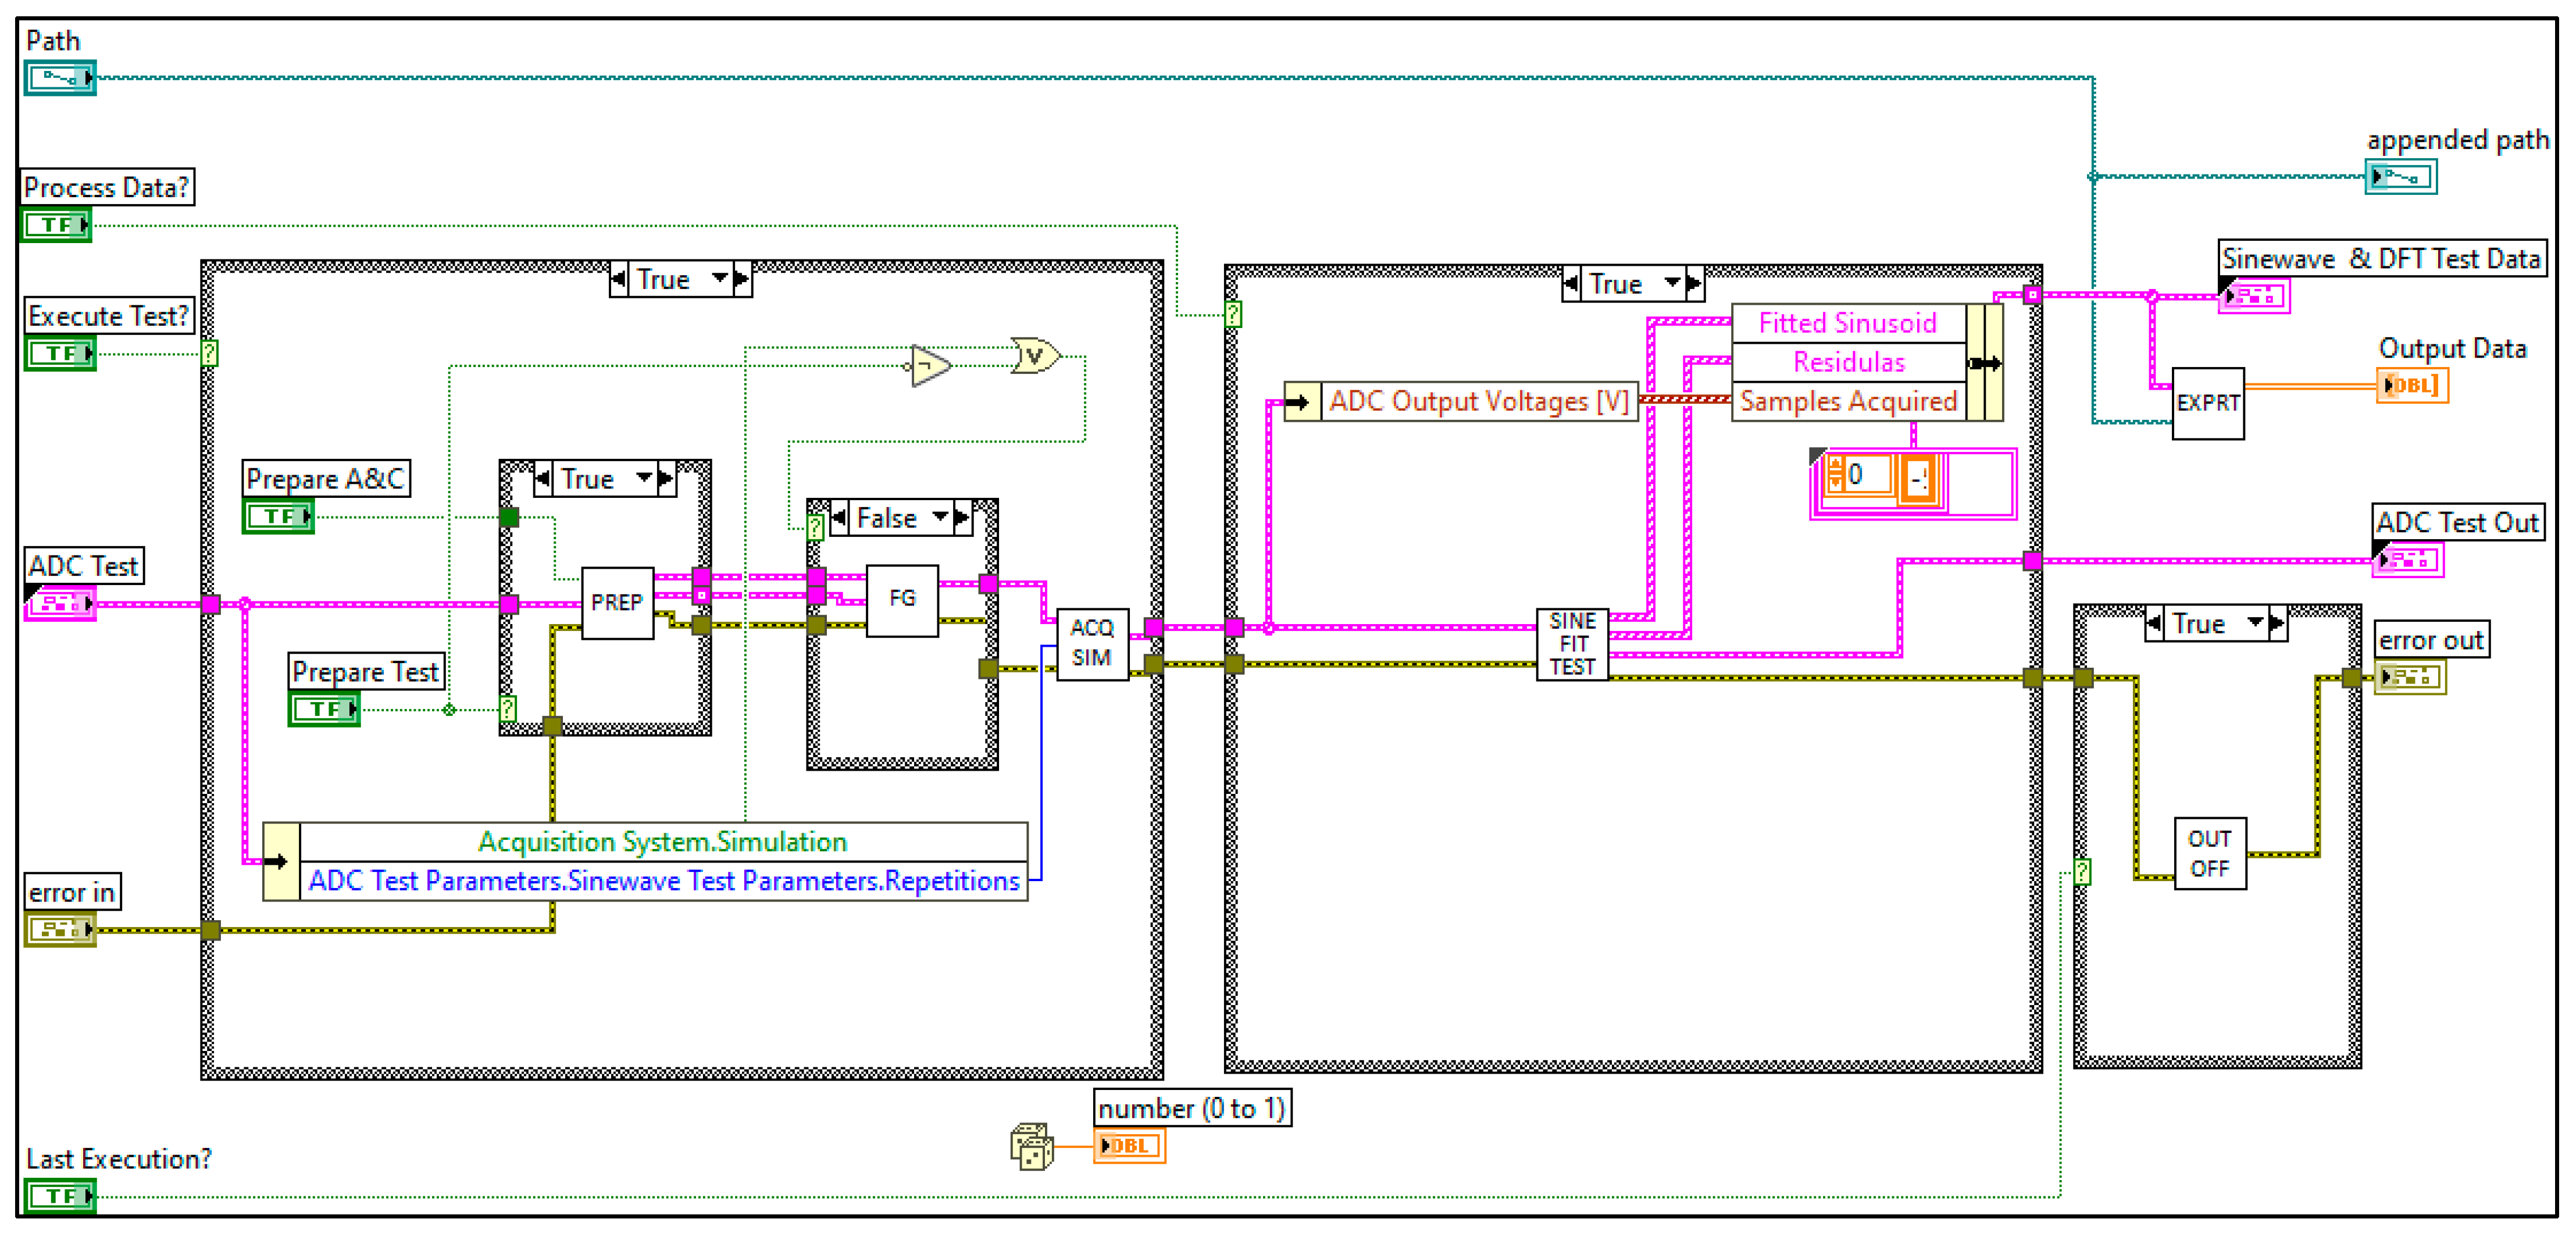Click the ADC Output Voltages [V] element
The image size is (2576, 1233).
1478,402
